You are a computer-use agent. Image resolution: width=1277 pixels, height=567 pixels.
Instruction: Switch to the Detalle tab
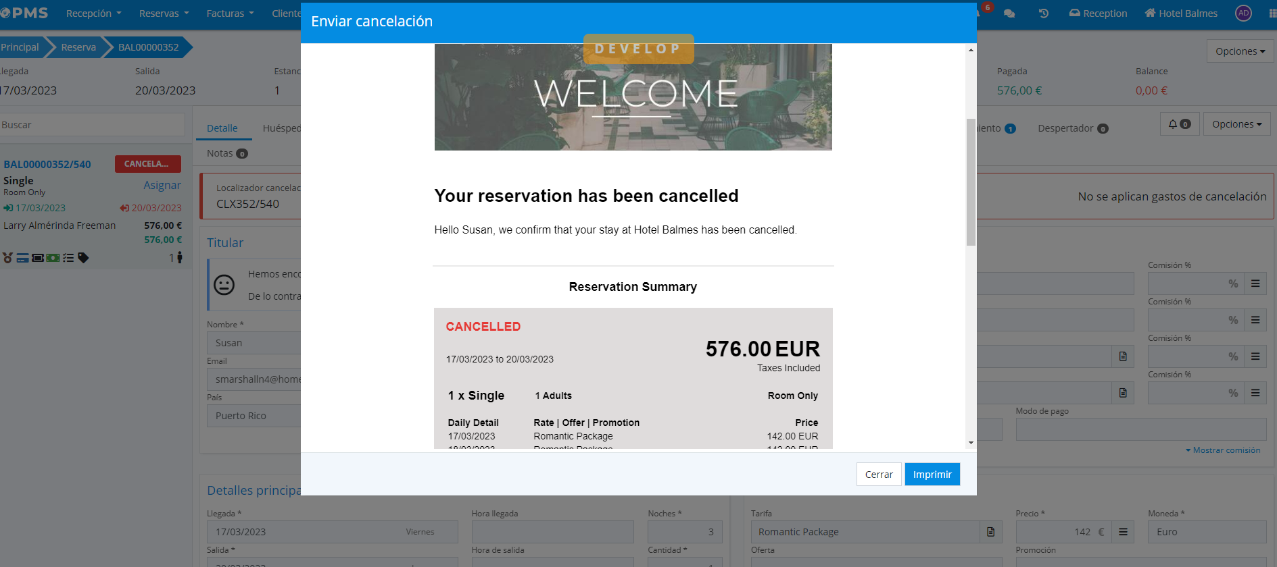(222, 128)
